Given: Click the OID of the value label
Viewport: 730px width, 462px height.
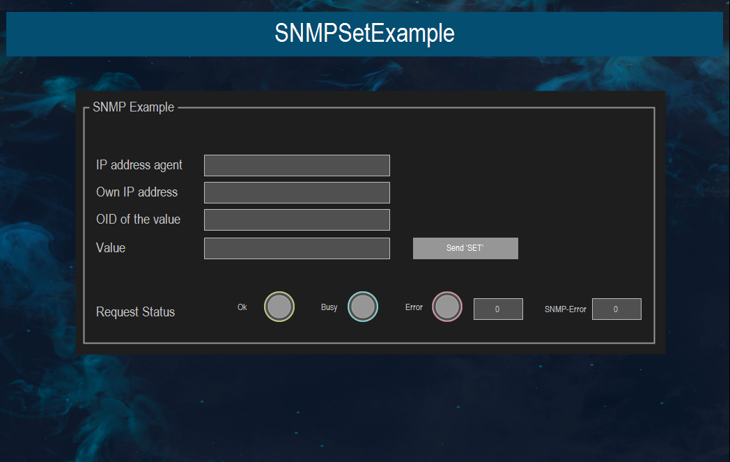Looking at the screenshot, I should click(138, 220).
